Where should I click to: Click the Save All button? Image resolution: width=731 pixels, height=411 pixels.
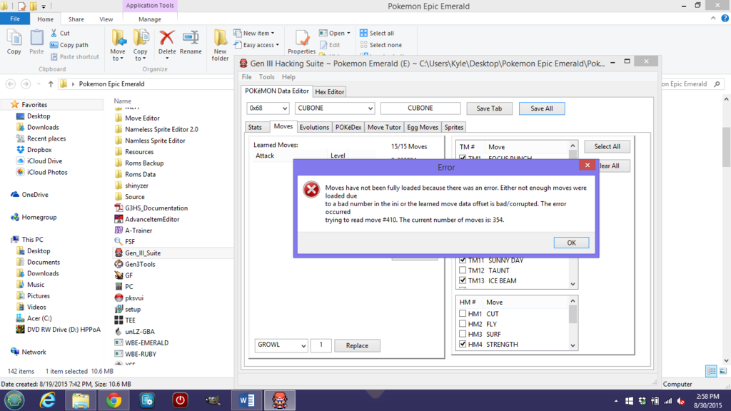point(542,108)
